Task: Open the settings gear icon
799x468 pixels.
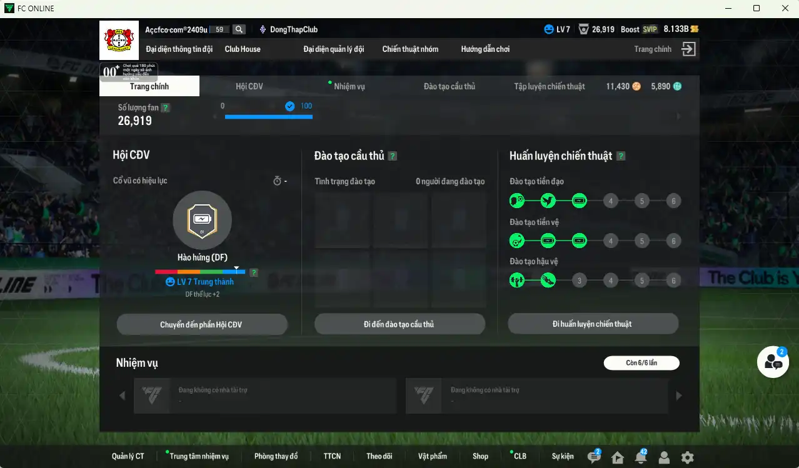Action: point(687,457)
